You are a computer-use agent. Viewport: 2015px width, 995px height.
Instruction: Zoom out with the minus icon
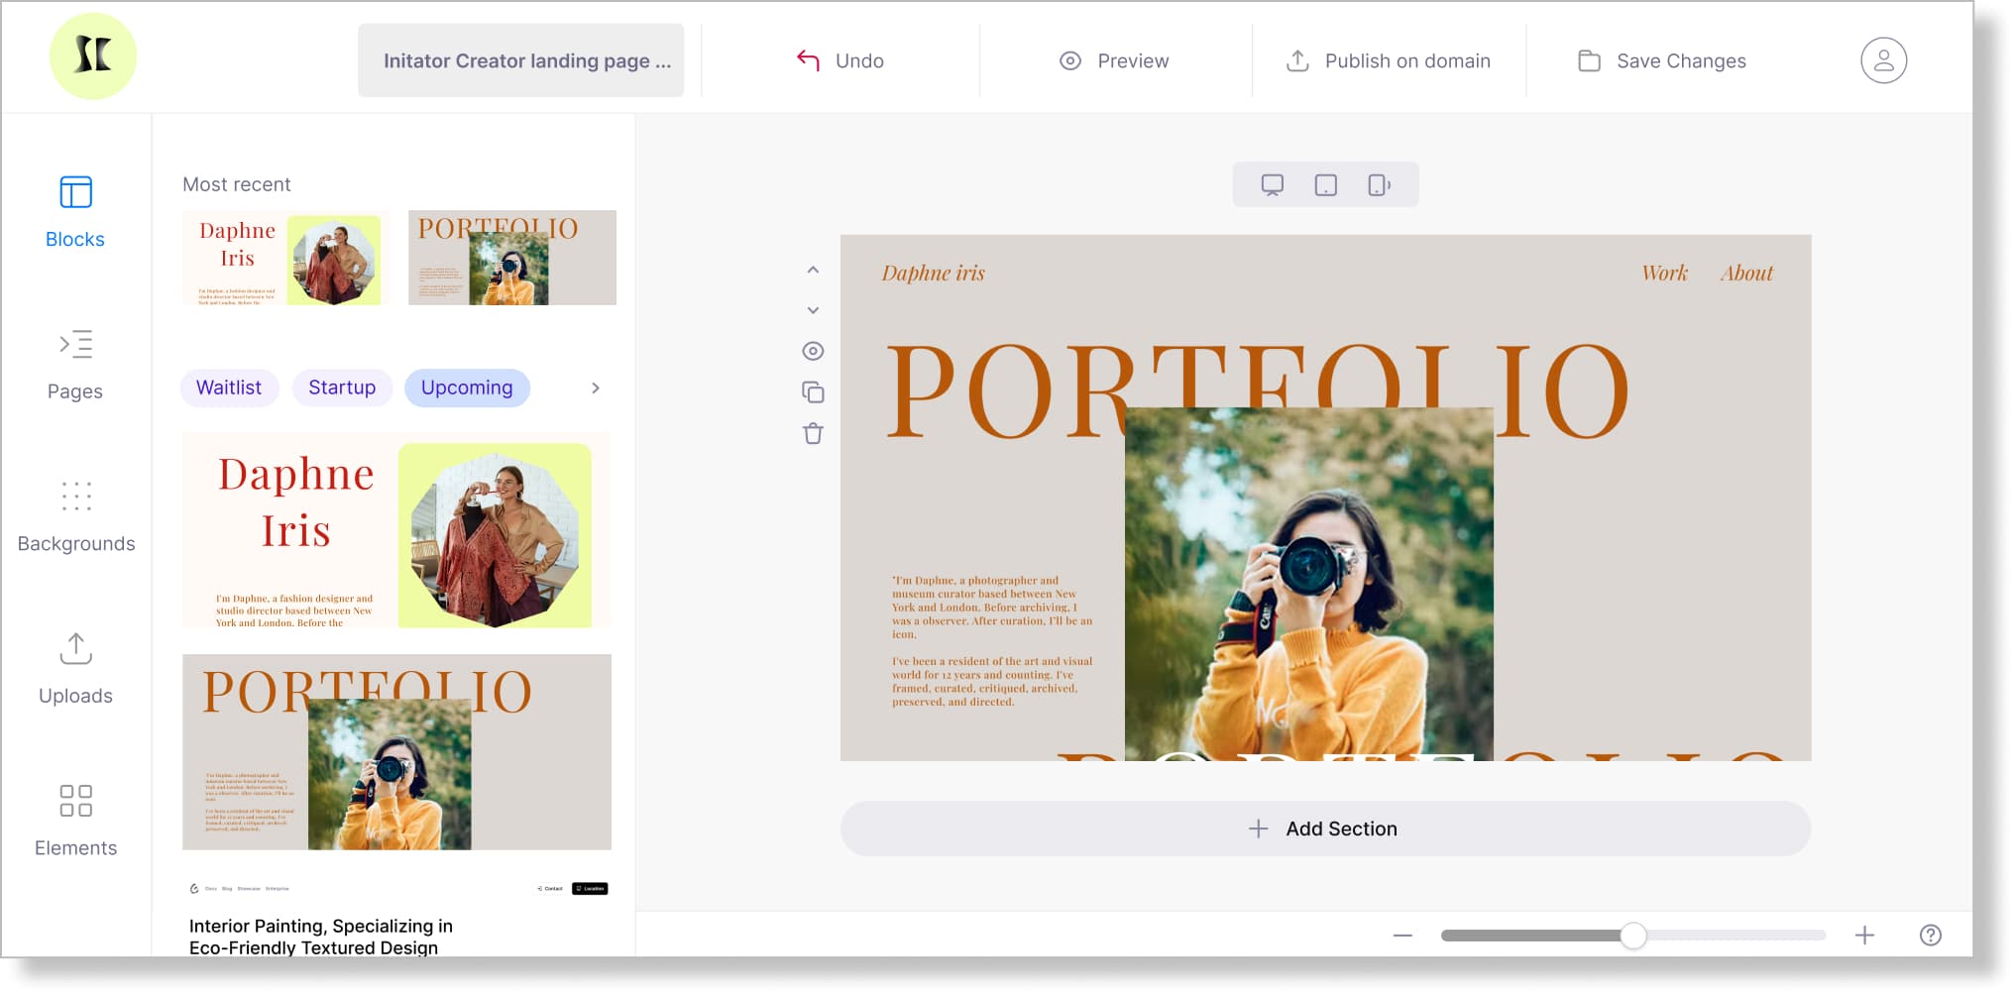[1402, 936]
